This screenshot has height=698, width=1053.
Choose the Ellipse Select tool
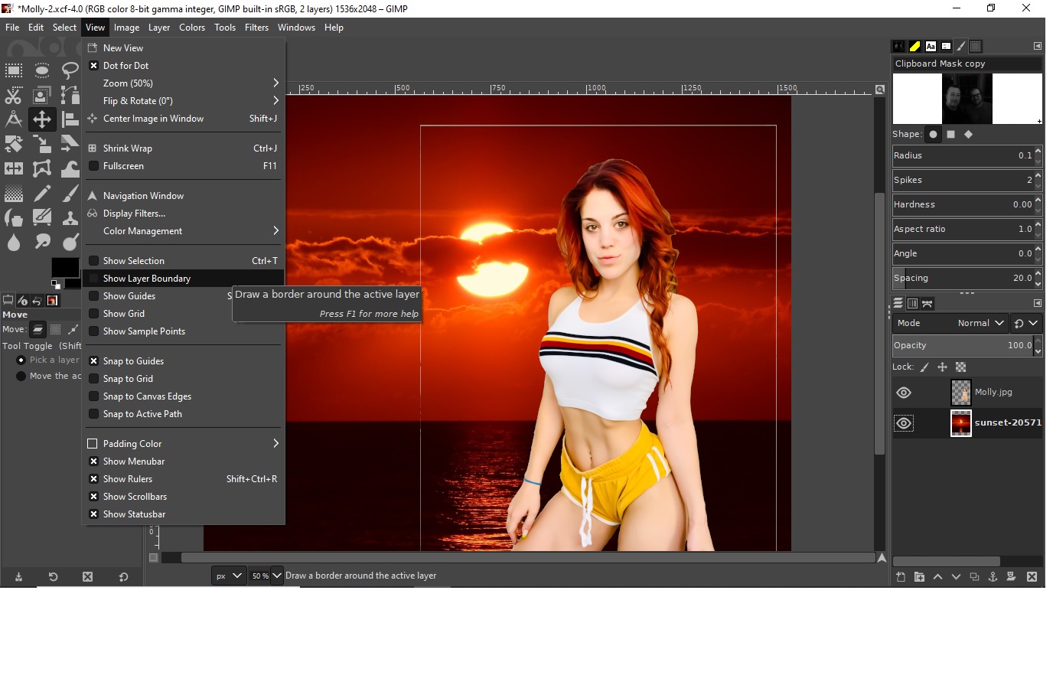click(42, 71)
